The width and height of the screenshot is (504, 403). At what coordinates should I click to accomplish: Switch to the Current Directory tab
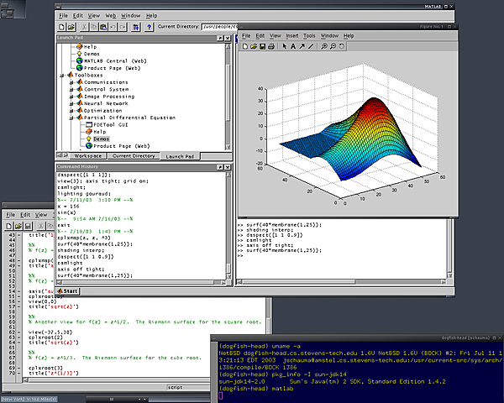coord(134,156)
